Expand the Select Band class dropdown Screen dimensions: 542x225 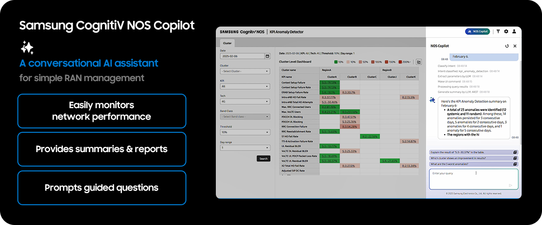coord(245,117)
